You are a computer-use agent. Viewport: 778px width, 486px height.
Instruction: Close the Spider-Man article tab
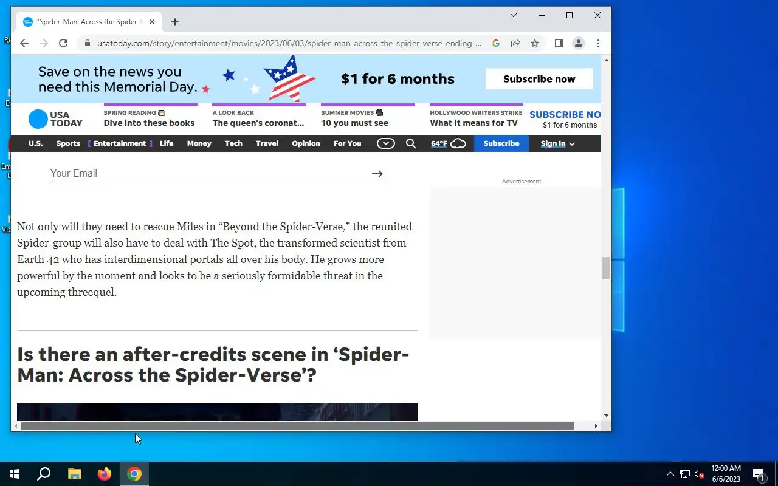[x=152, y=22]
